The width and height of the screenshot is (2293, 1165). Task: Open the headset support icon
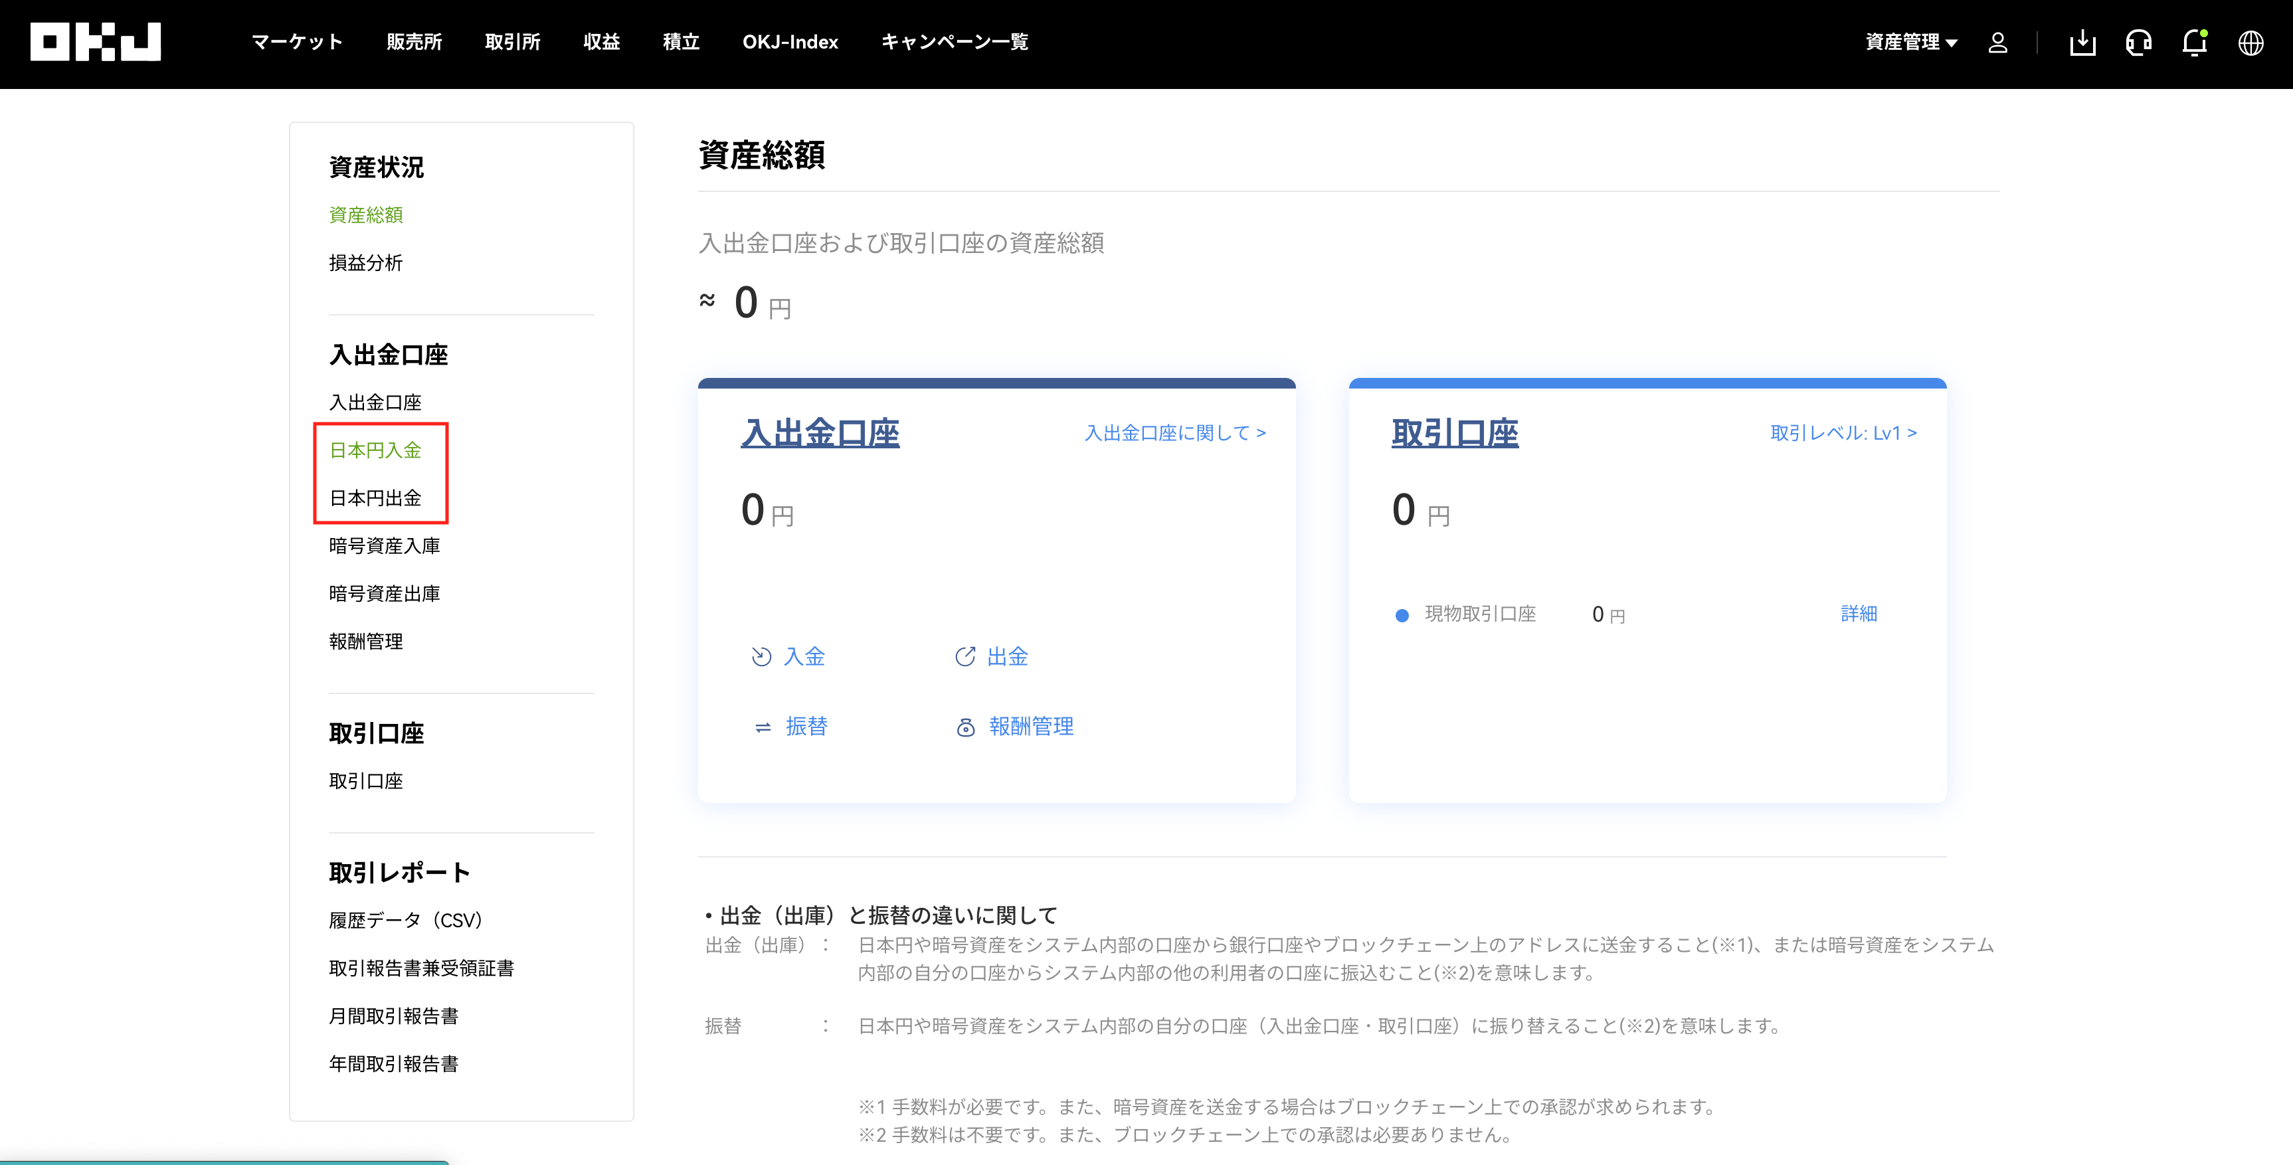point(2138,43)
